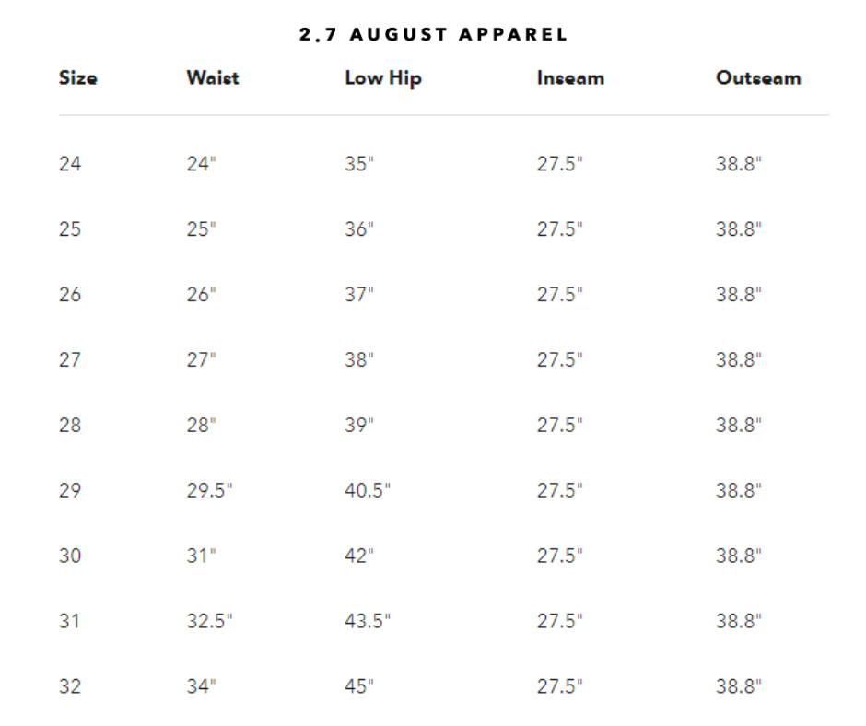This screenshot has height=726, width=866.
Task: Click the 35" low hip value
Action: tap(359, 165)
